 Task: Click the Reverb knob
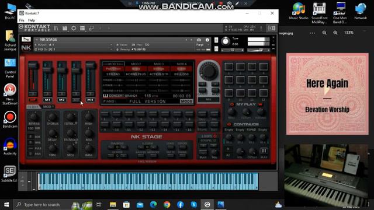pyautogui.click(x=34, y=117)
